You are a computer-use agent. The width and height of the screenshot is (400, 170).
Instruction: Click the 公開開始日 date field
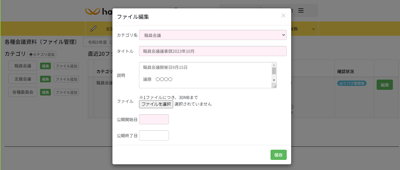154,119
